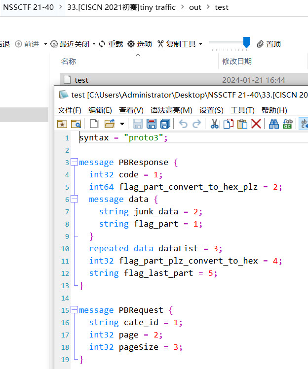The image size is (308, 369).
Task: Open the 帮助(H) menu
Action: click(274, 110)
